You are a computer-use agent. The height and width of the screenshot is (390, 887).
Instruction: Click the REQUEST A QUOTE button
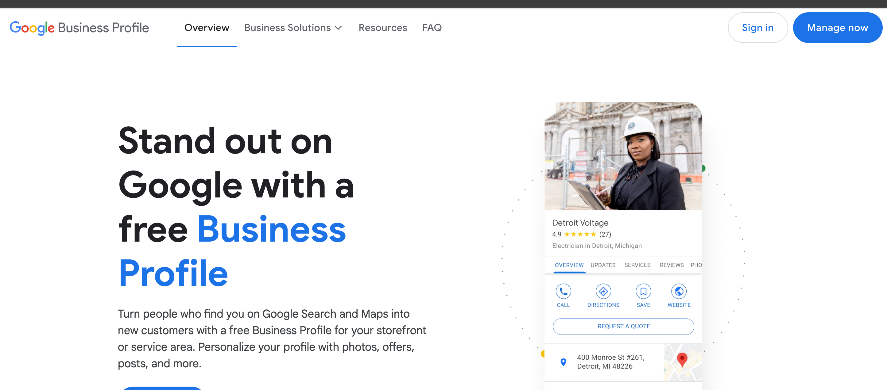623,326
